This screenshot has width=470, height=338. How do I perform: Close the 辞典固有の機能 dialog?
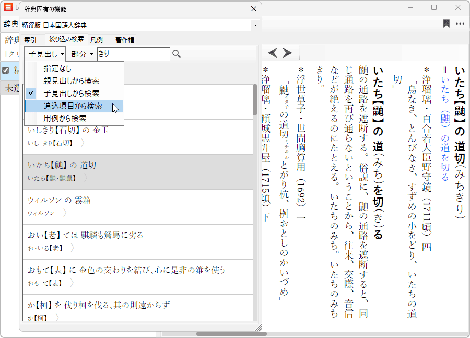[x=254, y=9]
